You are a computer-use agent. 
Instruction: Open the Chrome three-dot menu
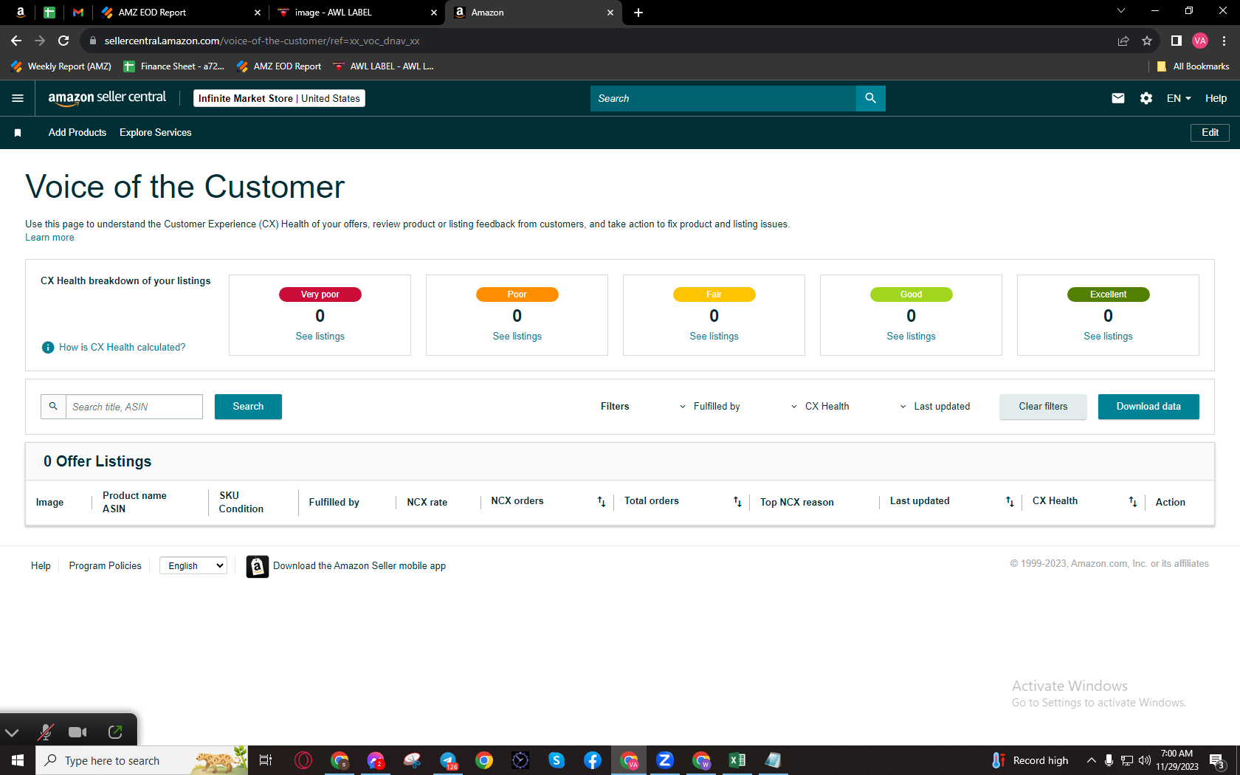1224,41
